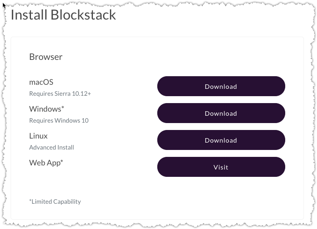Click the Web App platform label

(x=44, y=163)
